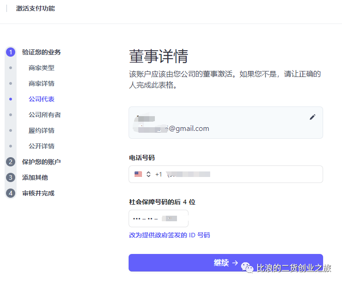Expand 添加其他 section
The image size is (342, 283).
(x=35, y=177)
